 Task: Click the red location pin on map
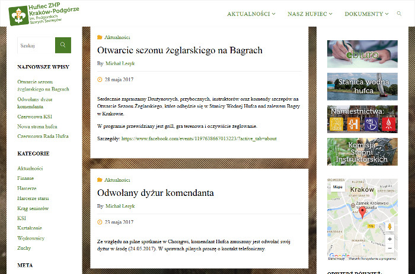362,212
